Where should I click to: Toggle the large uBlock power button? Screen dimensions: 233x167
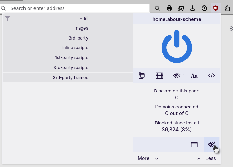(176, 47)
